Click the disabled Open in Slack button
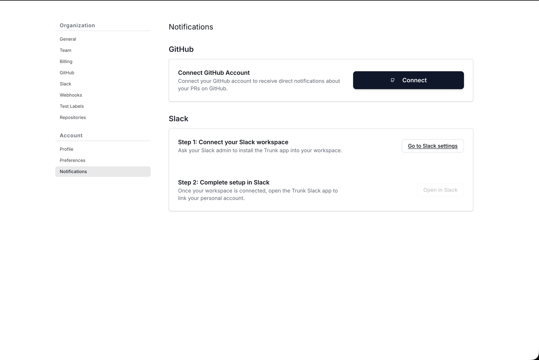 [440, 190]
